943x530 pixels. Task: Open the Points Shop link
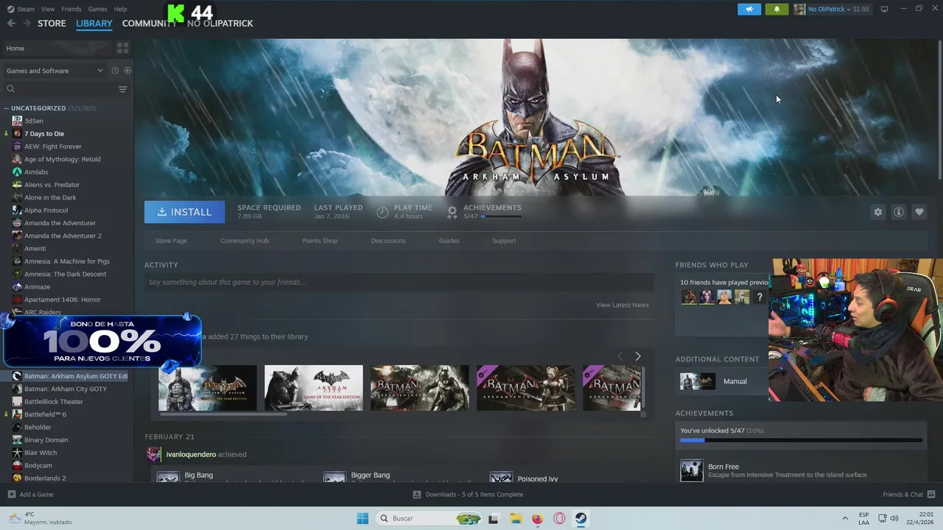[320, 241]
